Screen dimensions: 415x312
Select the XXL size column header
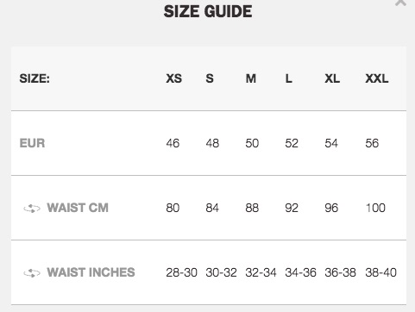pos(377,78)
